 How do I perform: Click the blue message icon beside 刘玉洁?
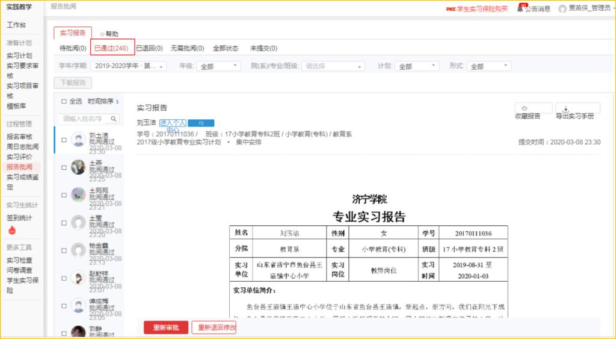coord(200,123)
